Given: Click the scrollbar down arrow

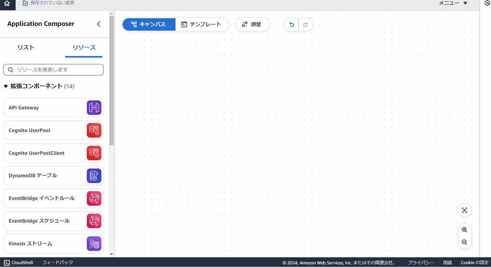Looking at the screenshot, I should [x=112, y=254].
